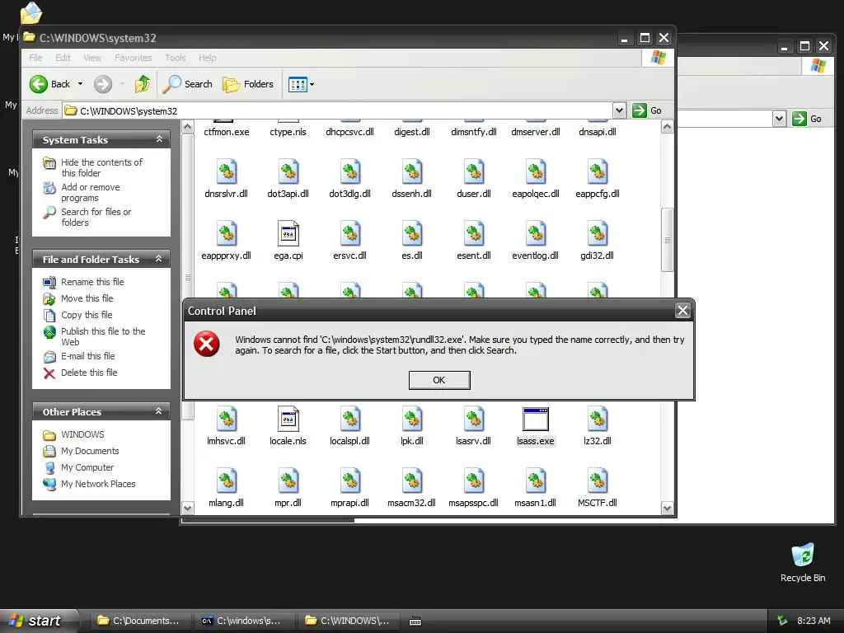Image resolution: width=844 pixels, height=633 pixels.
Task: Select the lsass.exe file icon
Action: pyautogui.click(x=536, y=420)
